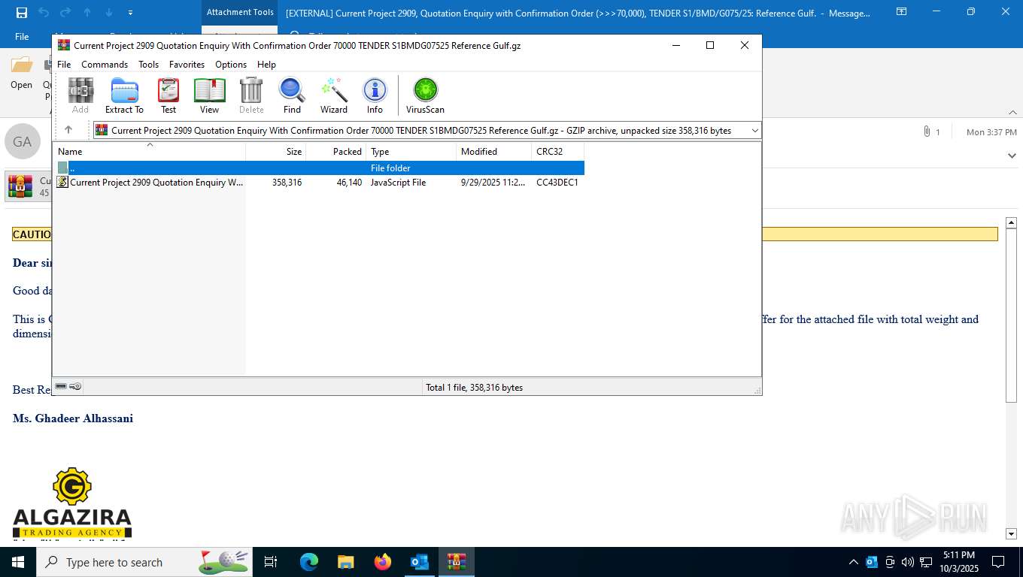Click the Outlook Open ribbon button
The height and width of the screenshot is (577, 1023).
[x=21, y=74]
